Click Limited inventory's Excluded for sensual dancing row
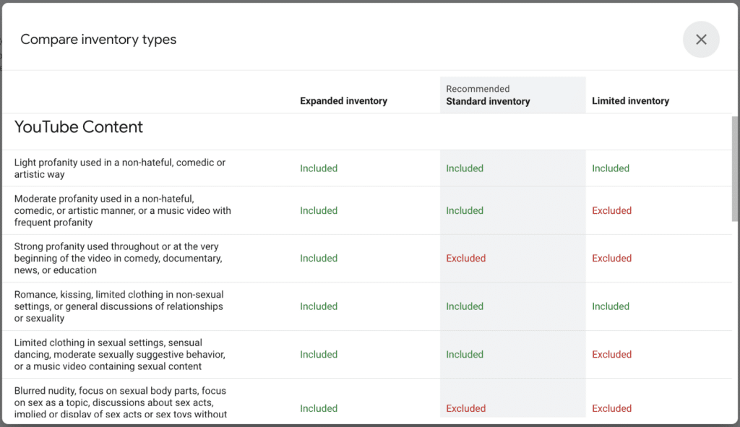The width and height of the screenshot is (740, 427). tap(611, 354)
